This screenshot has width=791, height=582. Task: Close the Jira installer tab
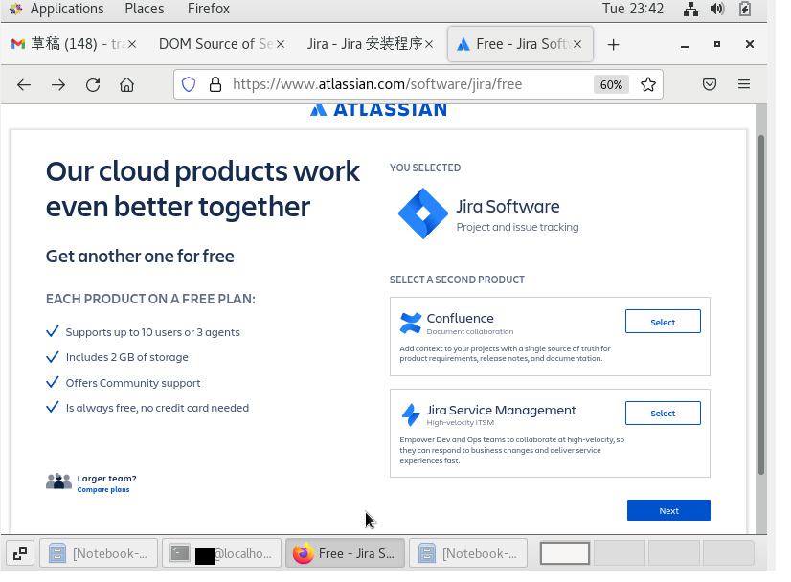(x=429, y=44)
